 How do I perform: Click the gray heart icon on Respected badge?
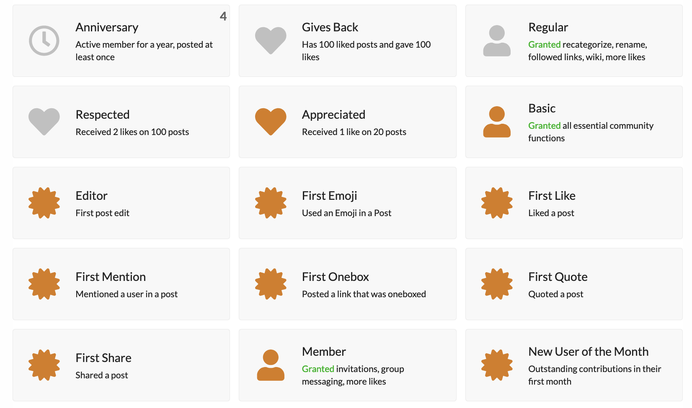(44, 122)
